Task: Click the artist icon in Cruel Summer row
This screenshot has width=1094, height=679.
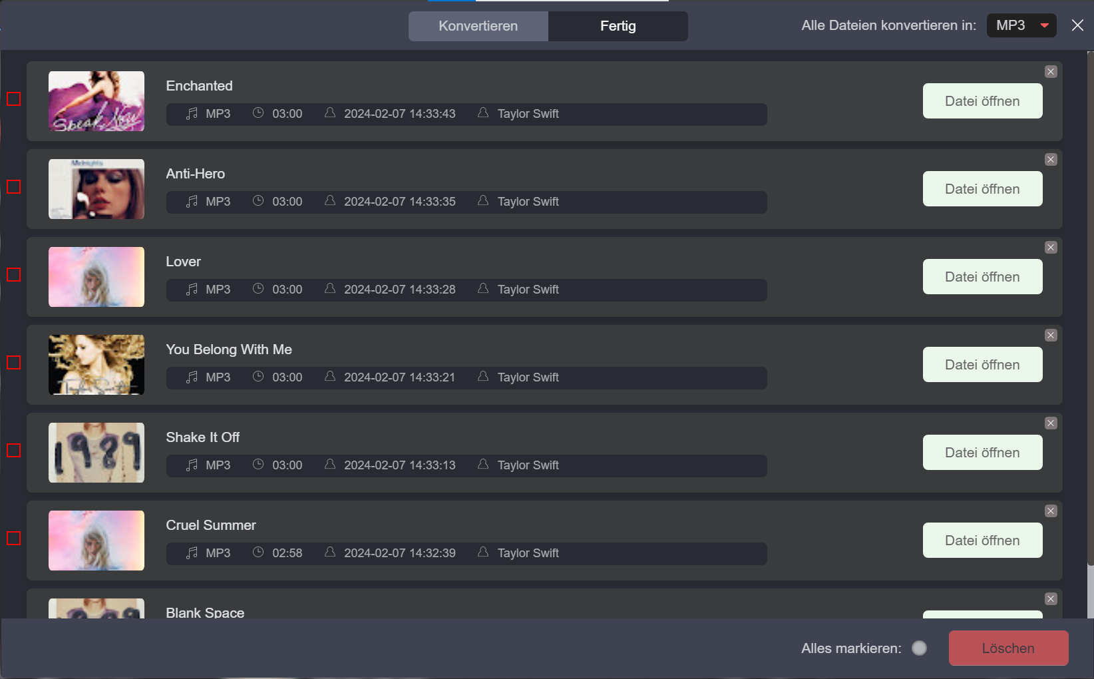Action: point(483,552)
